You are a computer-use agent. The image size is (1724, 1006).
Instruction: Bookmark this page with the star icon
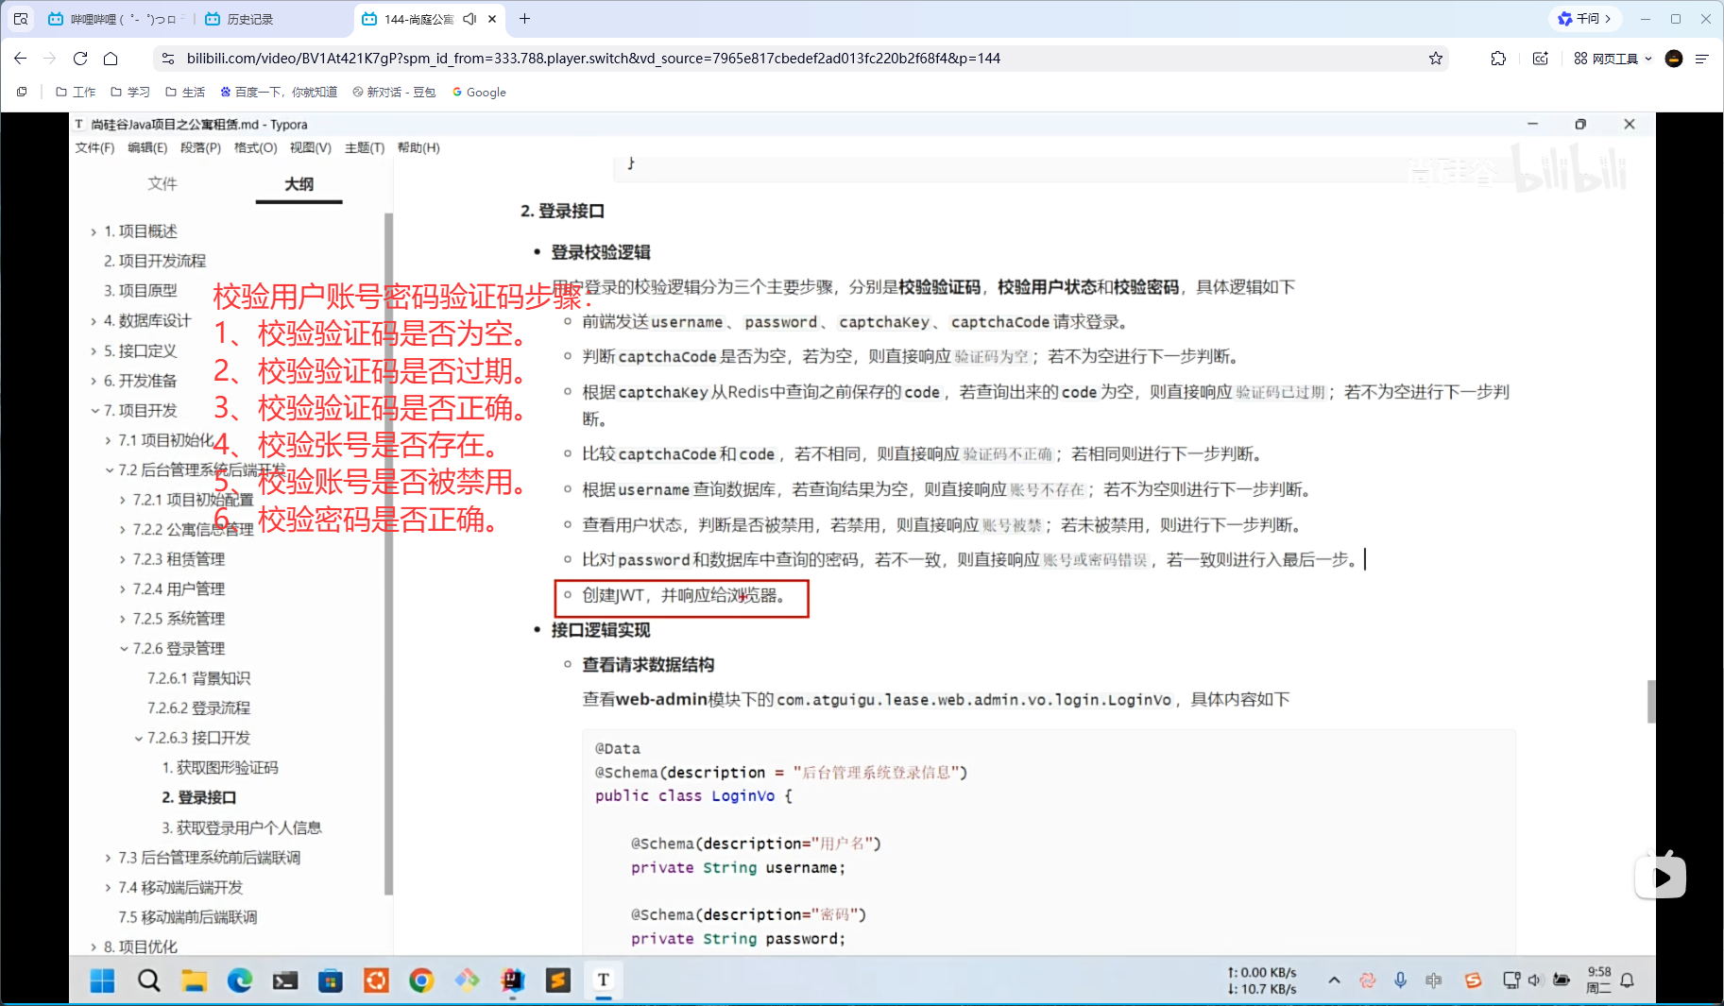(1436, 59)
